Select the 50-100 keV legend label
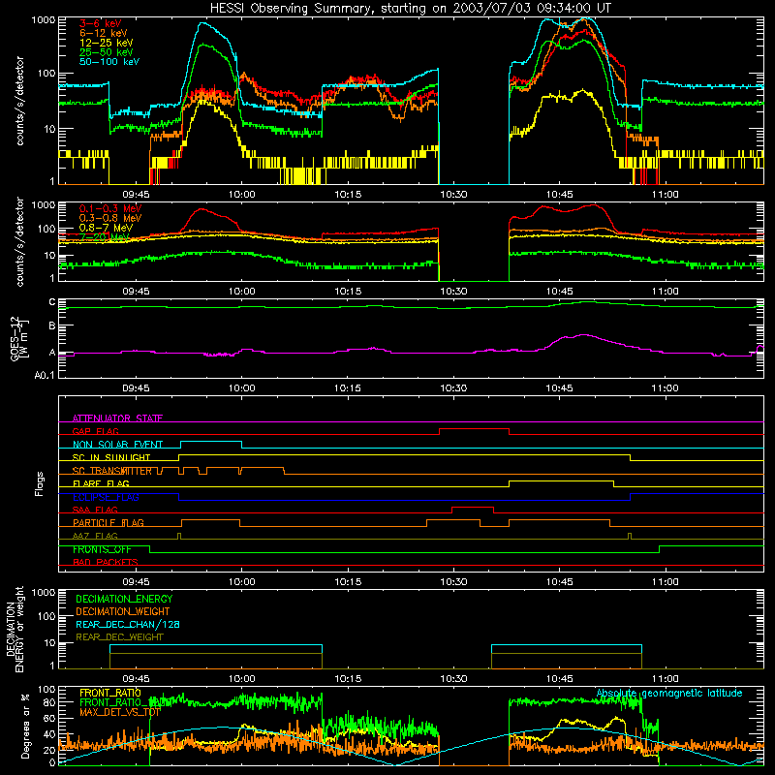 [109, 62]
